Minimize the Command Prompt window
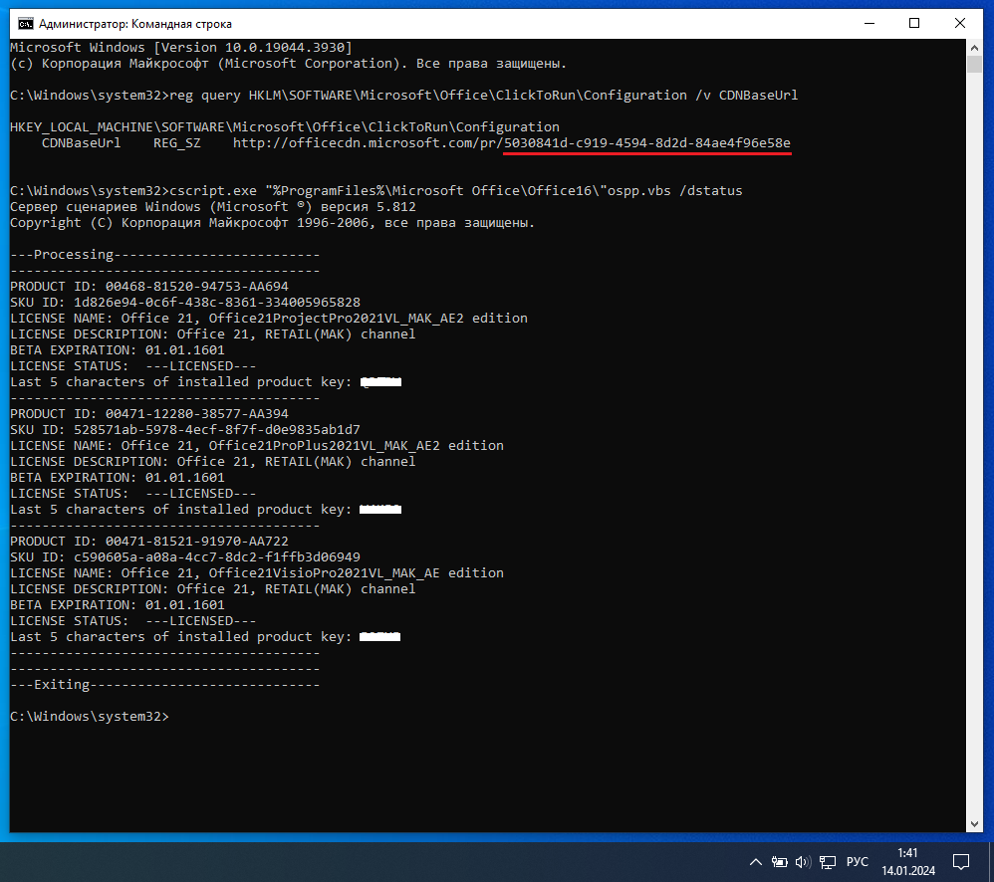Screen dimensions: 994x882 (870, 24)
